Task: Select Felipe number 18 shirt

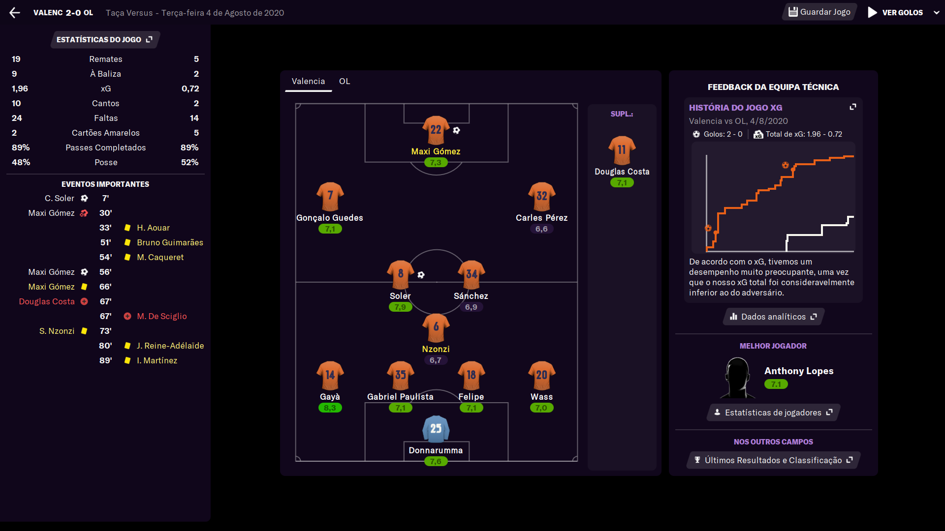Action: pyautogui.click(x=471, y=375)
